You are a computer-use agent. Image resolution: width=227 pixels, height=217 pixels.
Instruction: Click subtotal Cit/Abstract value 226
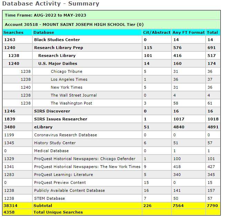click(147, 206)
